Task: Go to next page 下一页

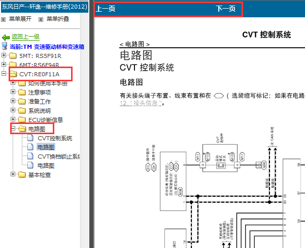Action: [x=226, y=9]
